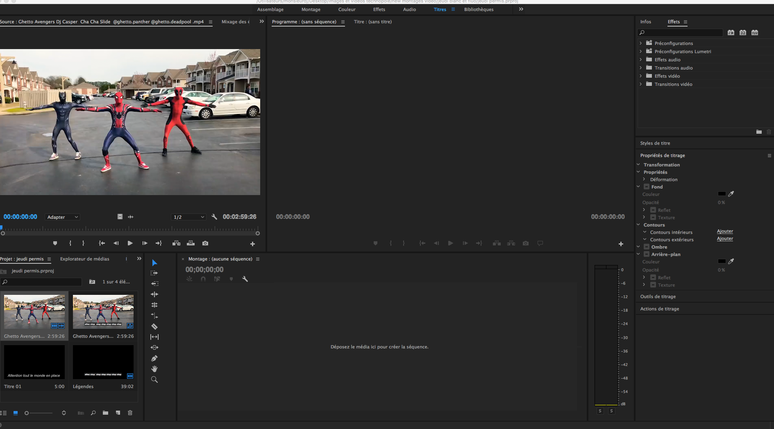
Task: Collapse the Transformation section
Action: click(638, 164)
